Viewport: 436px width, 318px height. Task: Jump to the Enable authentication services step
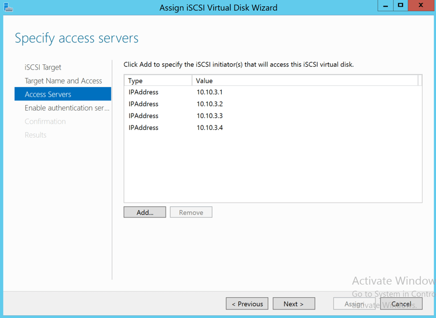[x=67, y=108]
